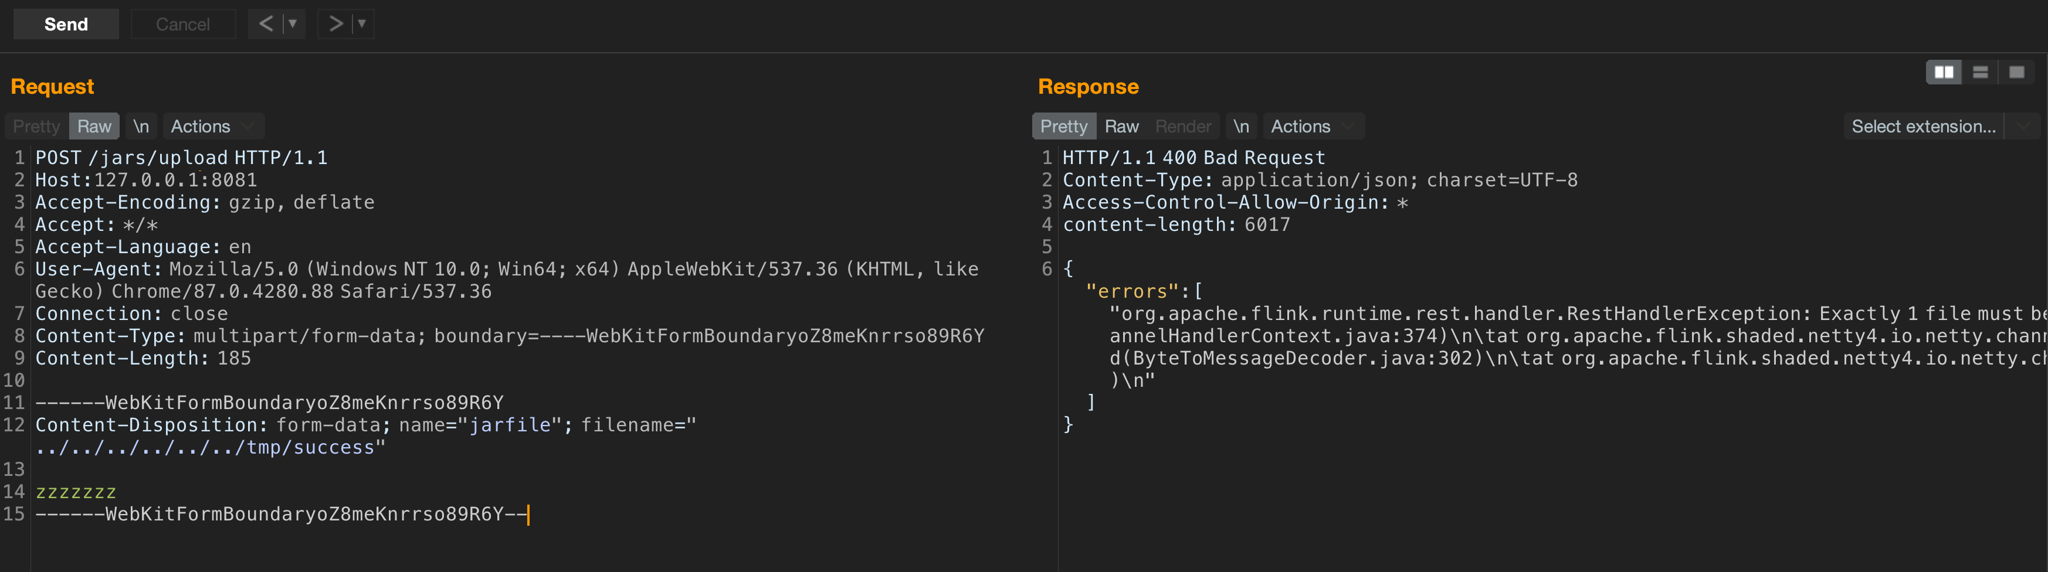The height and width of the screenshot is (572, 2048).
Task: Click the Cancel button
Action: (183, 24)
